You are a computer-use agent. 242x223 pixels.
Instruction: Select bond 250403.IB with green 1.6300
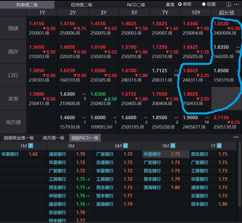(103, 99)
